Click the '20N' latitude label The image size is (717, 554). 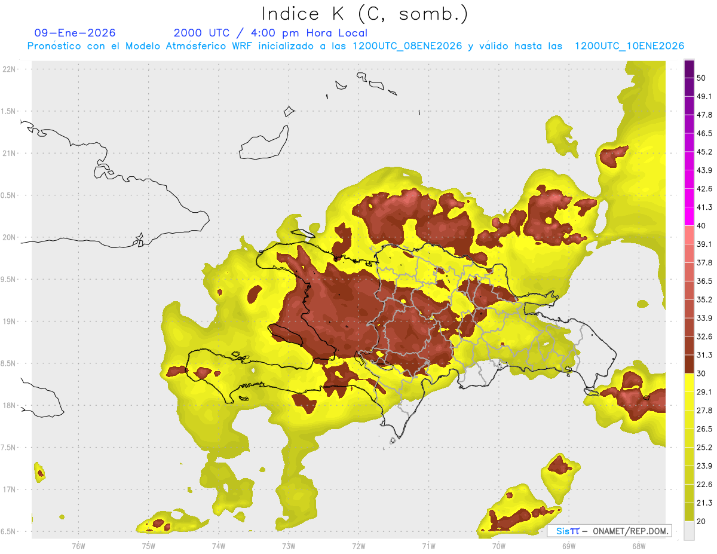coord(10,237)
